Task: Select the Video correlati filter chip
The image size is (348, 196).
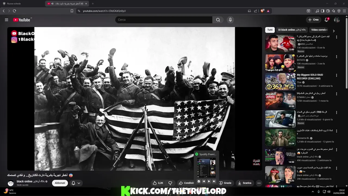Action: click(319, 30)
